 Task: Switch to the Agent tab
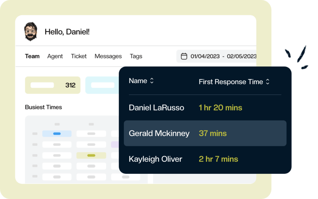coord(55,56)
